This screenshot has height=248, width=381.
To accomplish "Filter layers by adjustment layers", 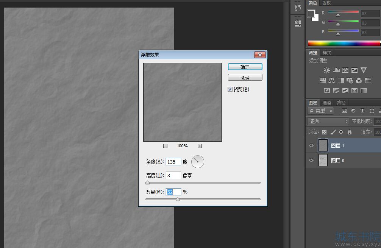I will point(353,111).
